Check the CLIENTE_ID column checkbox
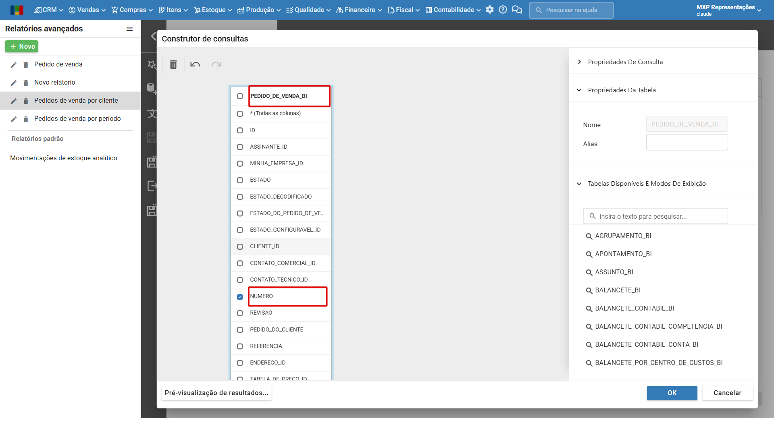Screen dimensions: 774x435 pos(240,246)
